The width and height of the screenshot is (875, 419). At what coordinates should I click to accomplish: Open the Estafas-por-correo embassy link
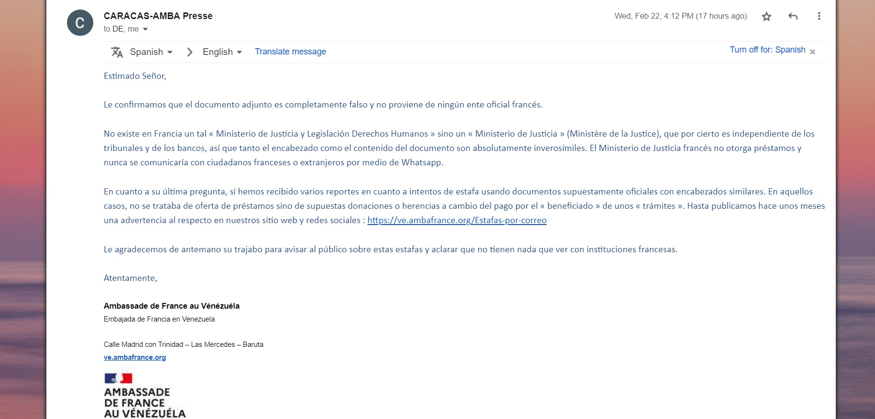click(457, 220)
